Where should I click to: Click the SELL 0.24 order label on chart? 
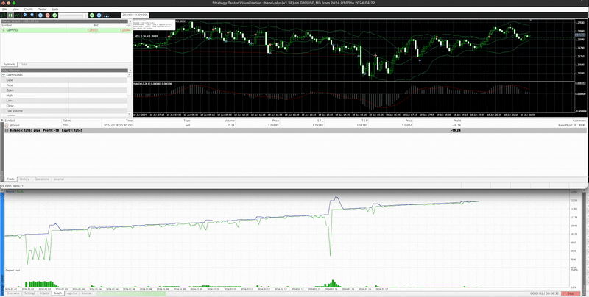(x=147, y=36)
